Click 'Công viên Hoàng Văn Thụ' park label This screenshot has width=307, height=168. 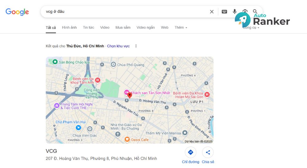[x=92, y=93]
